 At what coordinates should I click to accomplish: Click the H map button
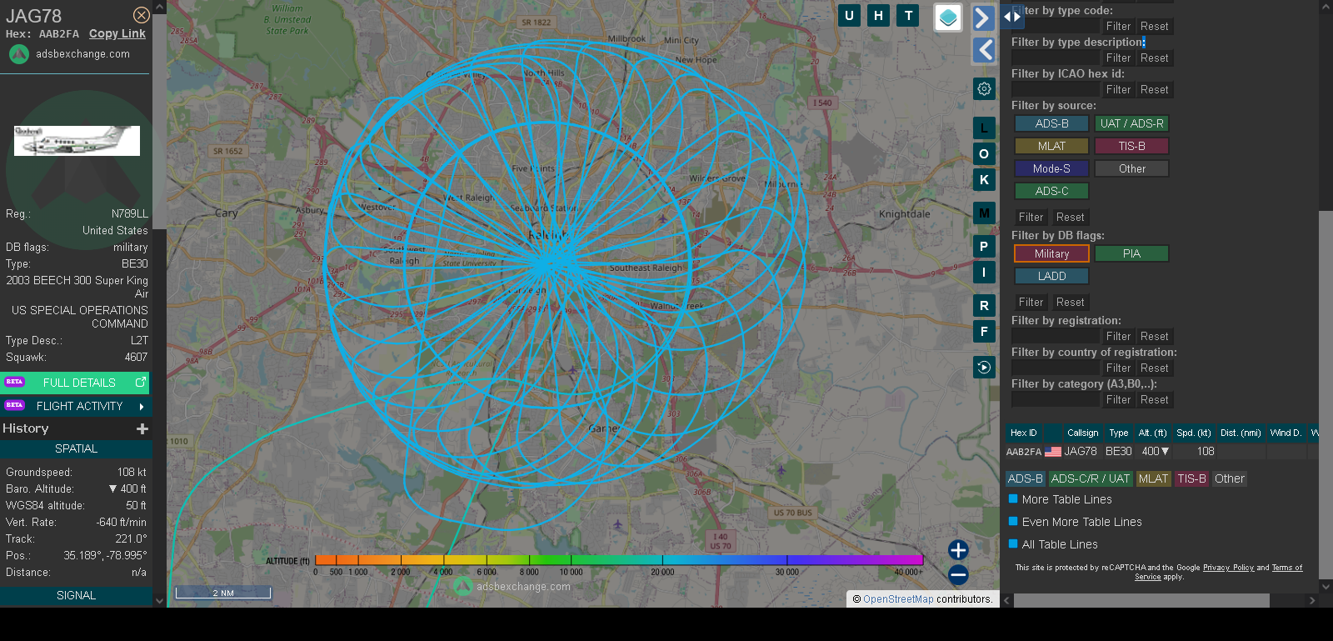click(879, 15)
